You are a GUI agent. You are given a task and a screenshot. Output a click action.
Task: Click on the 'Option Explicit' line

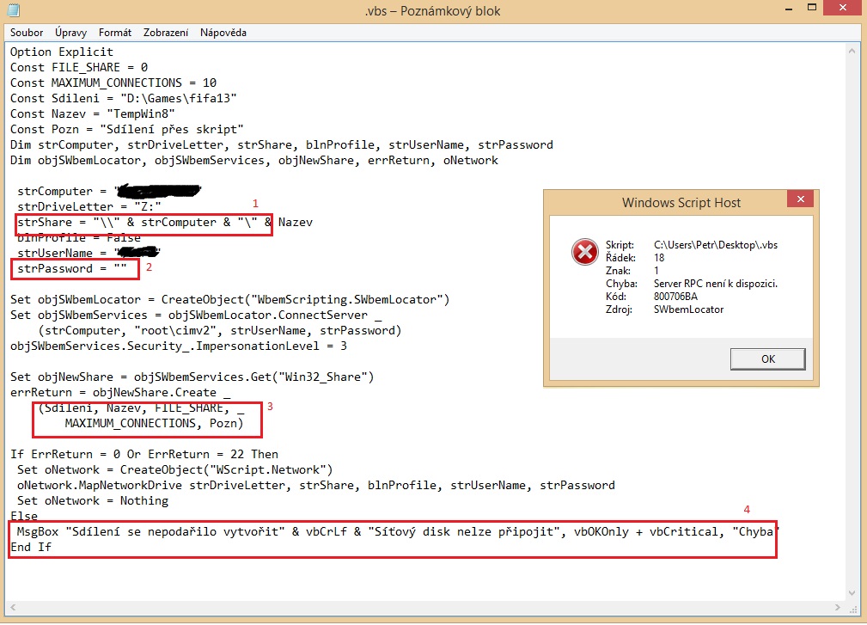click(x=61, y=52)
